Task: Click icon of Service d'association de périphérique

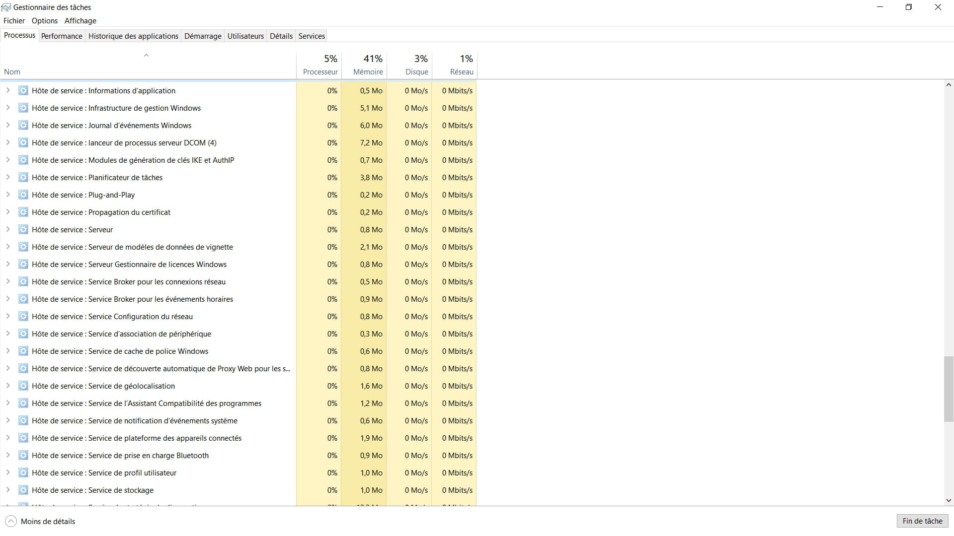Action: [23, 334]
